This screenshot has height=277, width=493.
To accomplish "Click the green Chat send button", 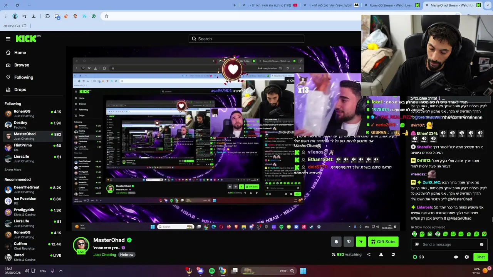I will click(480, 257).
